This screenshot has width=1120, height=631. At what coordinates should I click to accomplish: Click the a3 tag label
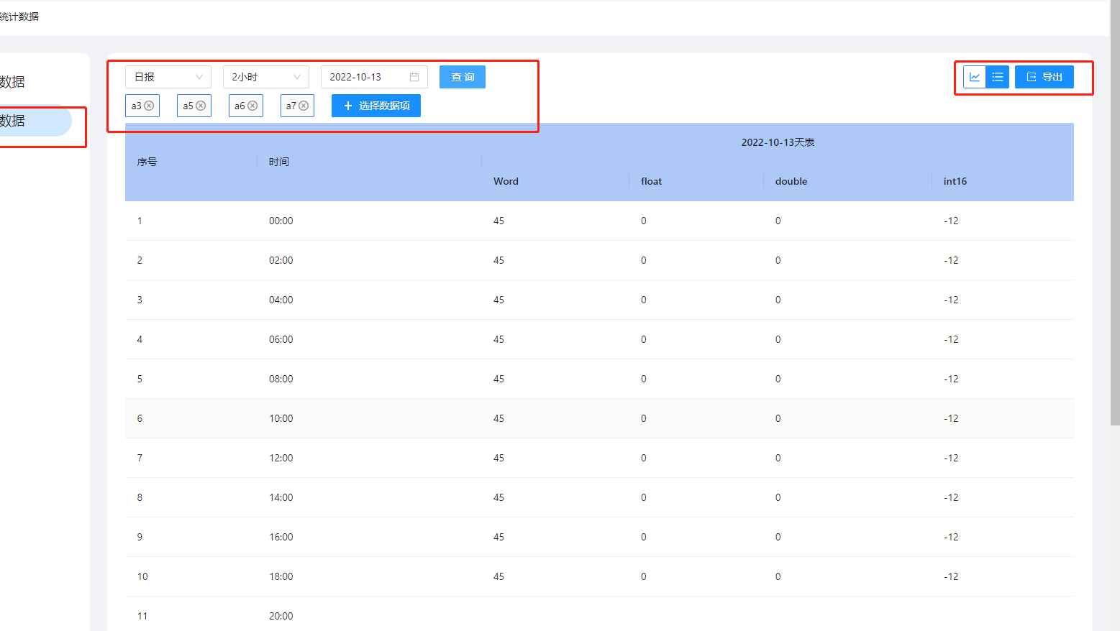click(136, 106)
